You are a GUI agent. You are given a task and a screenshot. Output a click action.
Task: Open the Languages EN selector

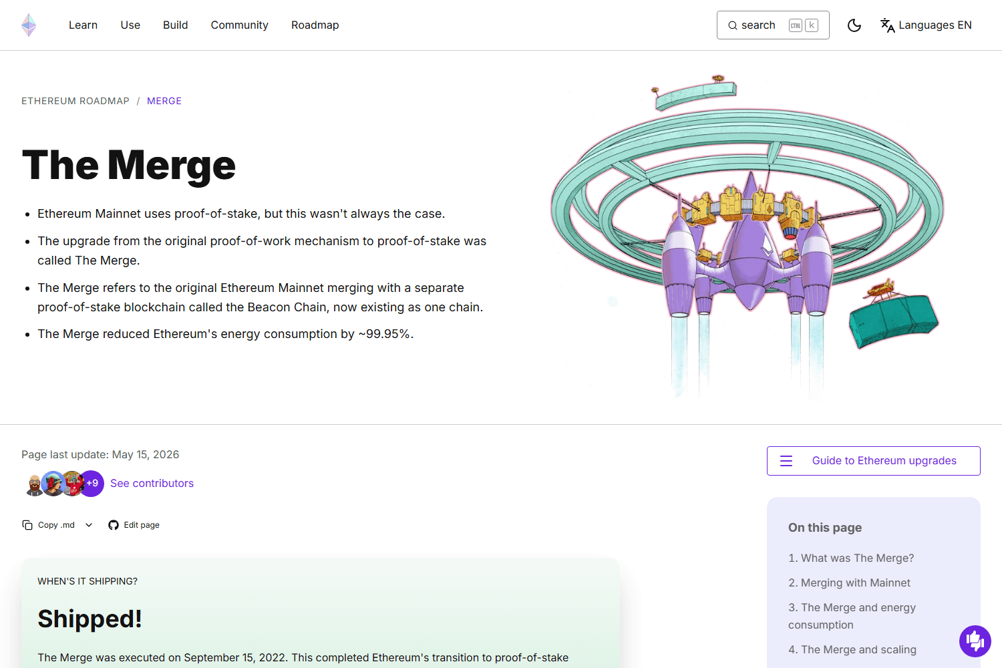[926, 25]
